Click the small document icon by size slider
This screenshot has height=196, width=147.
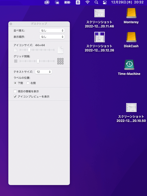[x=16, y=50]
